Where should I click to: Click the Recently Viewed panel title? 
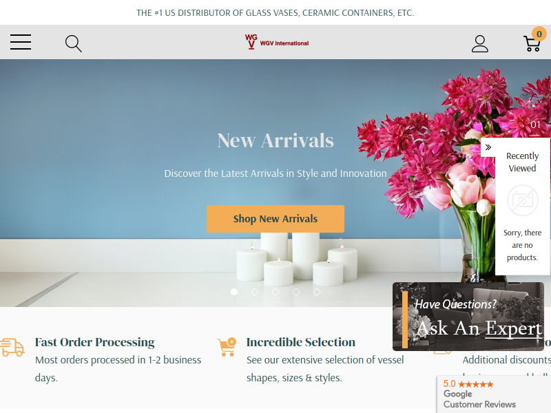coord(523,162)
